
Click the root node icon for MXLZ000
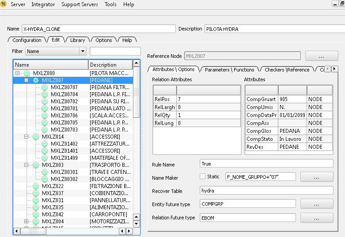point(27,73)
